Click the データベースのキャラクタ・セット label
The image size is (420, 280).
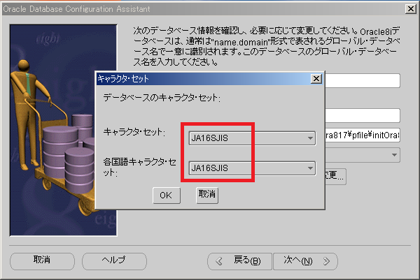point(162,98)
